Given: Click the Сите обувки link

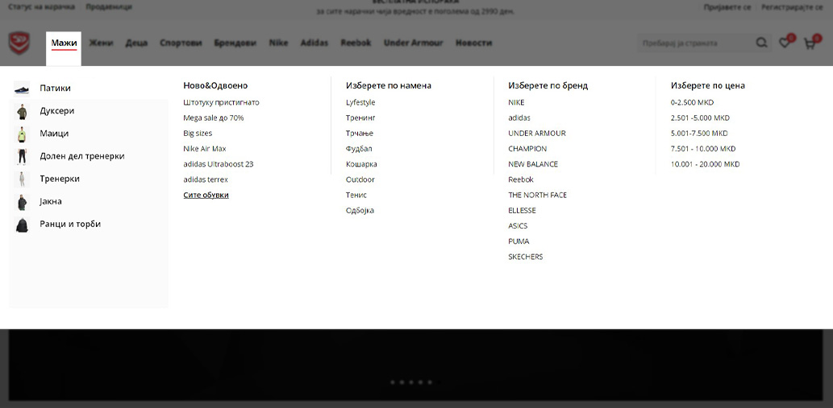Looking at the screenshot, I should (206, 195).
